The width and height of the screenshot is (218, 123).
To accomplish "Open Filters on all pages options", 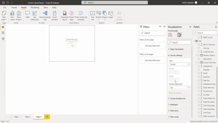I will point(164,55).
